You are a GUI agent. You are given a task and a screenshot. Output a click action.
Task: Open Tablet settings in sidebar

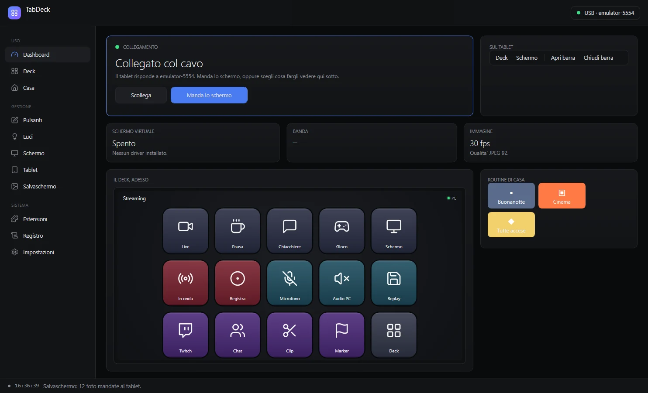click(x=48, y=170)
